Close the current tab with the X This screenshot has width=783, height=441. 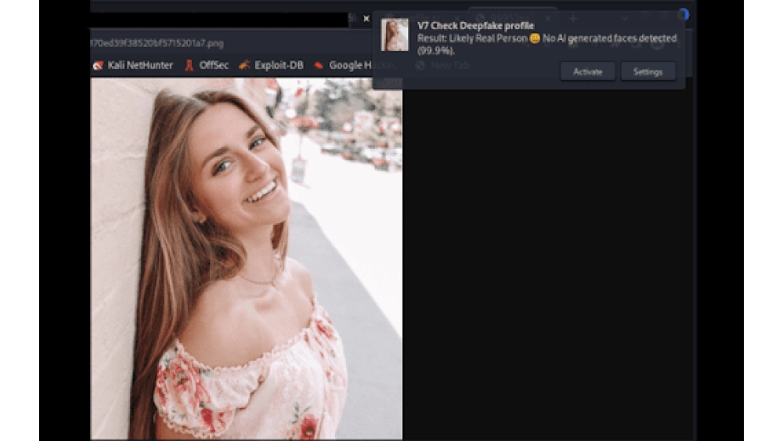click(x=366, y=19)
